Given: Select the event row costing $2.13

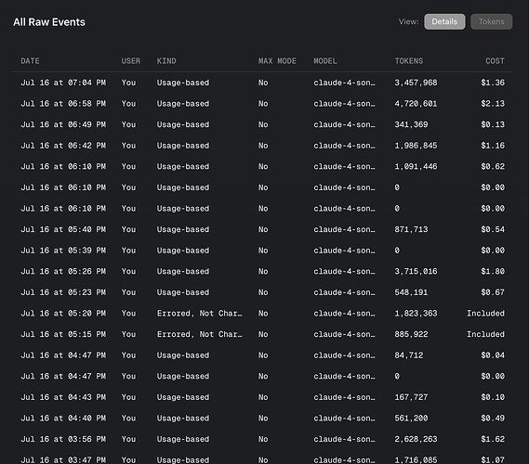Looking at the screenshot, I should click(263, 103).
